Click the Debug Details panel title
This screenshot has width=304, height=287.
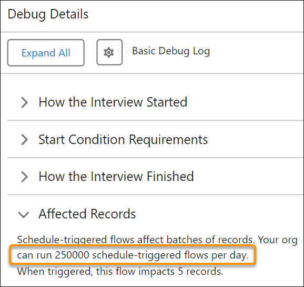(x=48, y=14)
